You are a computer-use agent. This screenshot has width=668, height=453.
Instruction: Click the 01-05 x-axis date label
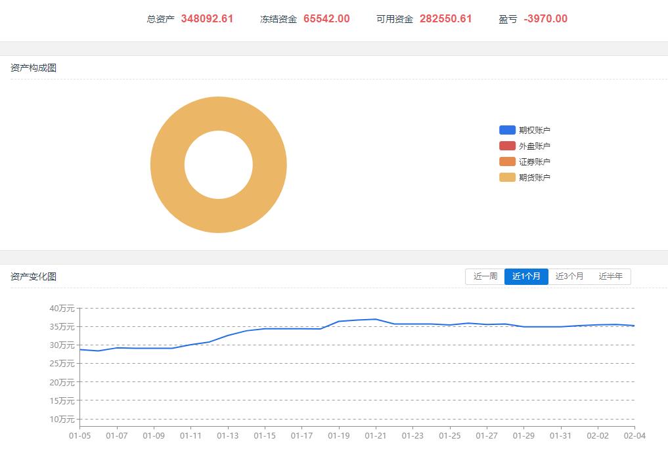pos(79,435)
